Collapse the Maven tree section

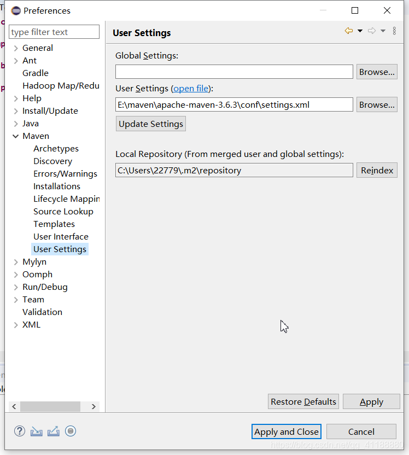(x=16, y=136)
